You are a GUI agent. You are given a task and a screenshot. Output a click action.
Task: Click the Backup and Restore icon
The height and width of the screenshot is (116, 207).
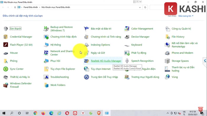46,29
